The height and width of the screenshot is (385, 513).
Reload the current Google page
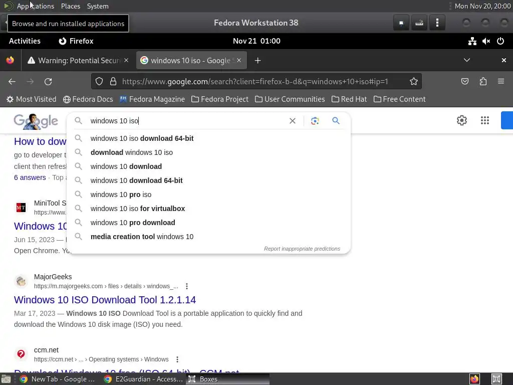[x=48, y=82]
